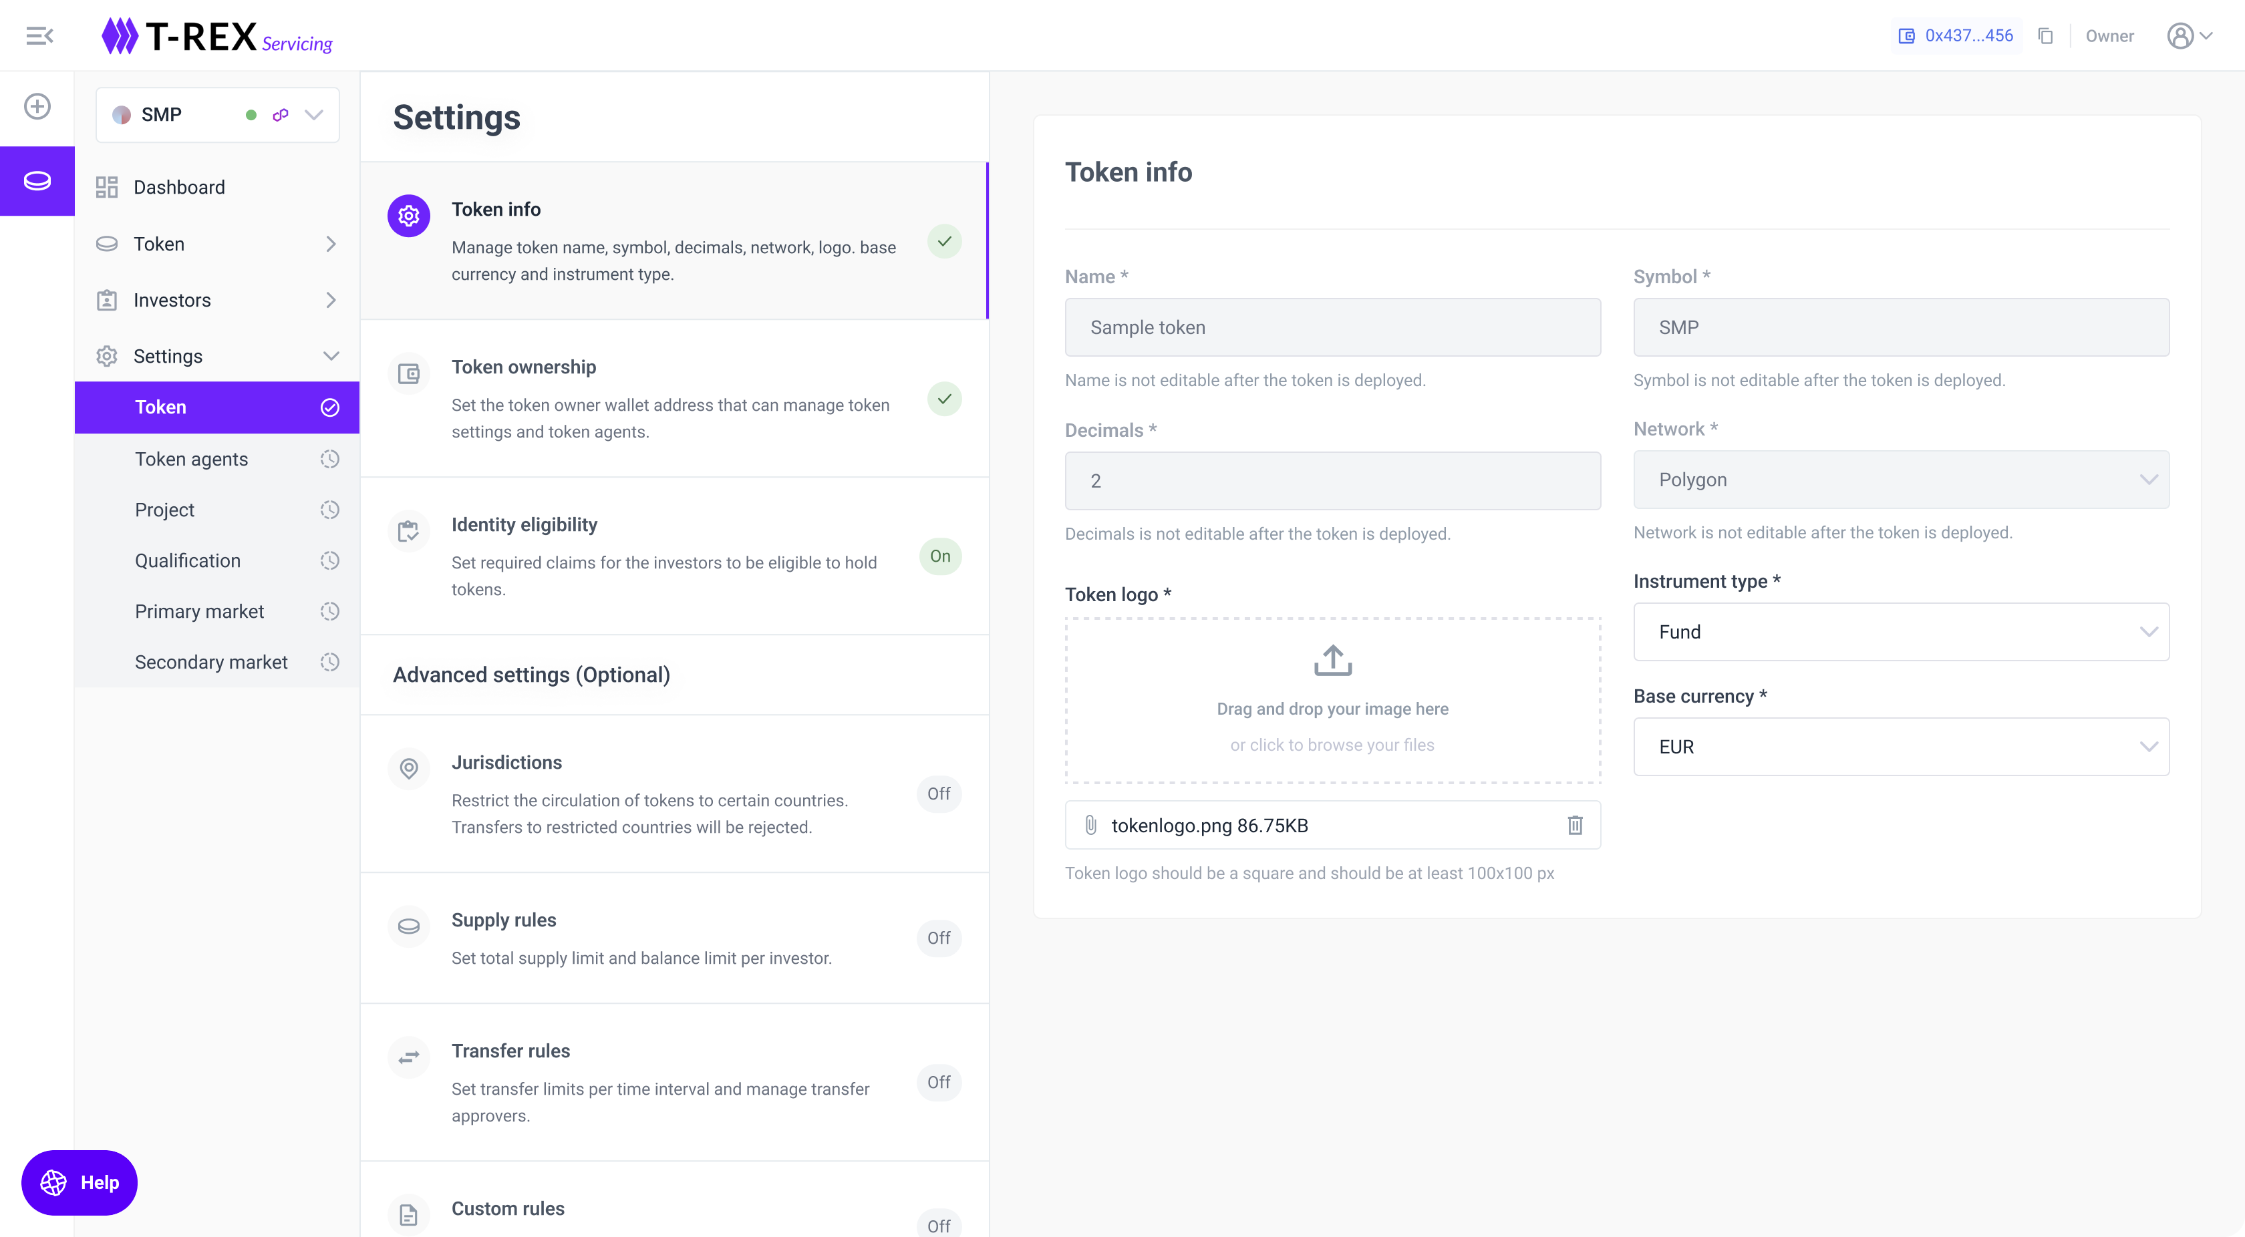Expand the Investors menu chevron
This screenshot has height=1237, width=2245.
point(330,300)
